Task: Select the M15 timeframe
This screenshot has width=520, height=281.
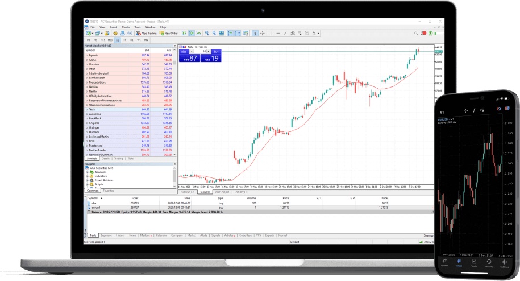Action: pos(103,40)
